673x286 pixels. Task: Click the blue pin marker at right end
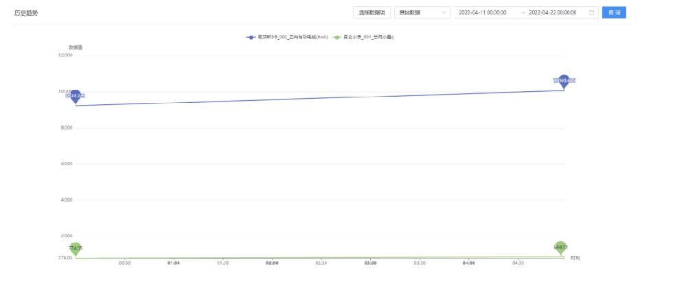click(564, 81)
